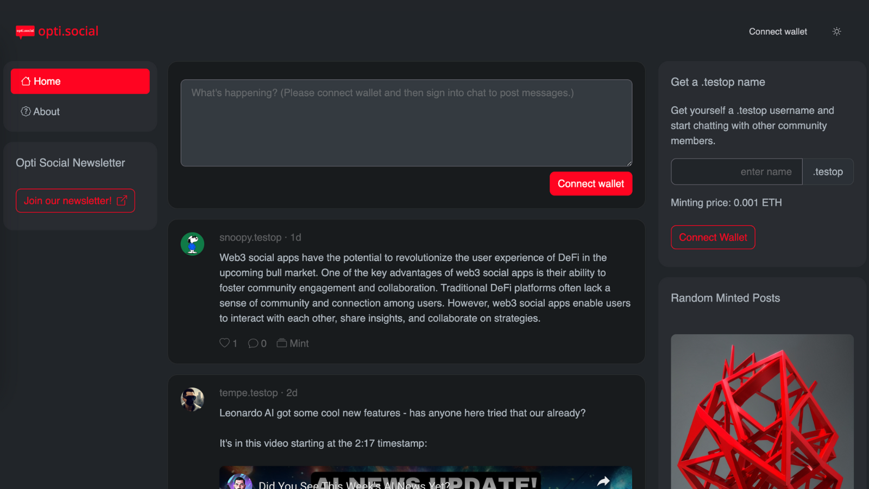Like snoopy.testop's post via heart icon
This screenshot has height=489, width=869.
click(x=224, y=343)
